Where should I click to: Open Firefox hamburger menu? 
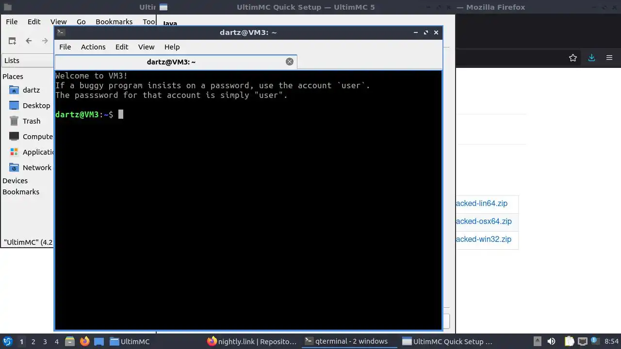[609, 58]
